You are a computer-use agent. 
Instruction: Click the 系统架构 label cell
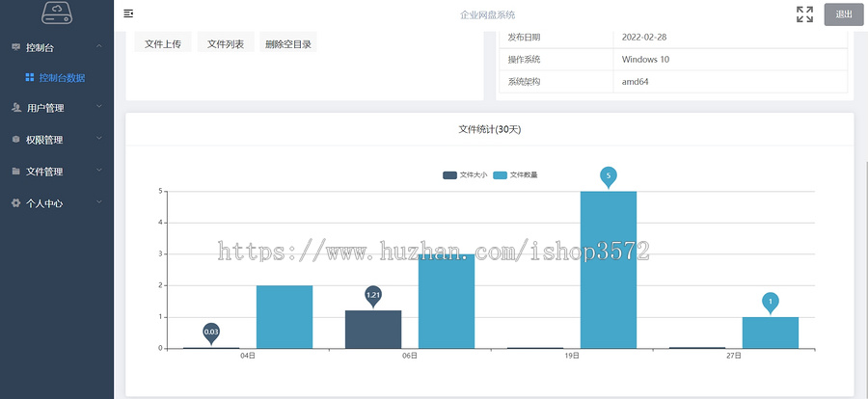pyautogui.click(x=556, y=82)
